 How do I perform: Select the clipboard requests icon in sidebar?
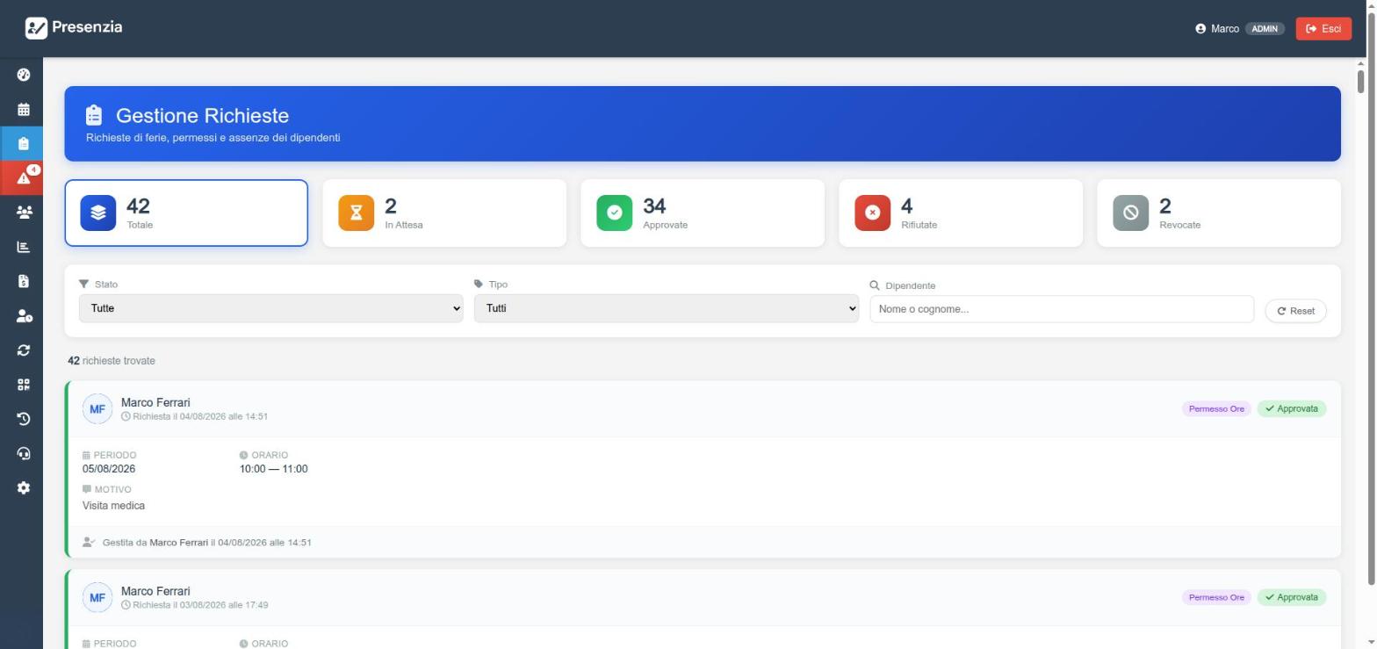click(24, 143)
